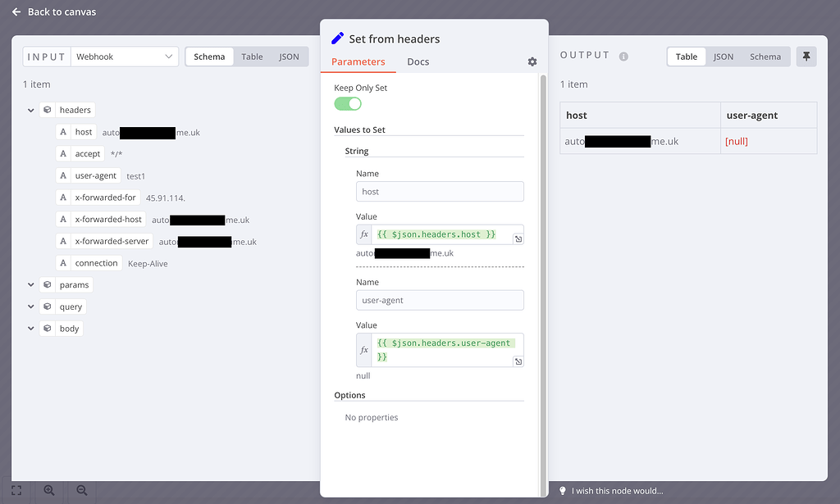The height and width of the screenshot is (504, 840).
Task: Click the host Name input field
Action: (x=440, y=191)
